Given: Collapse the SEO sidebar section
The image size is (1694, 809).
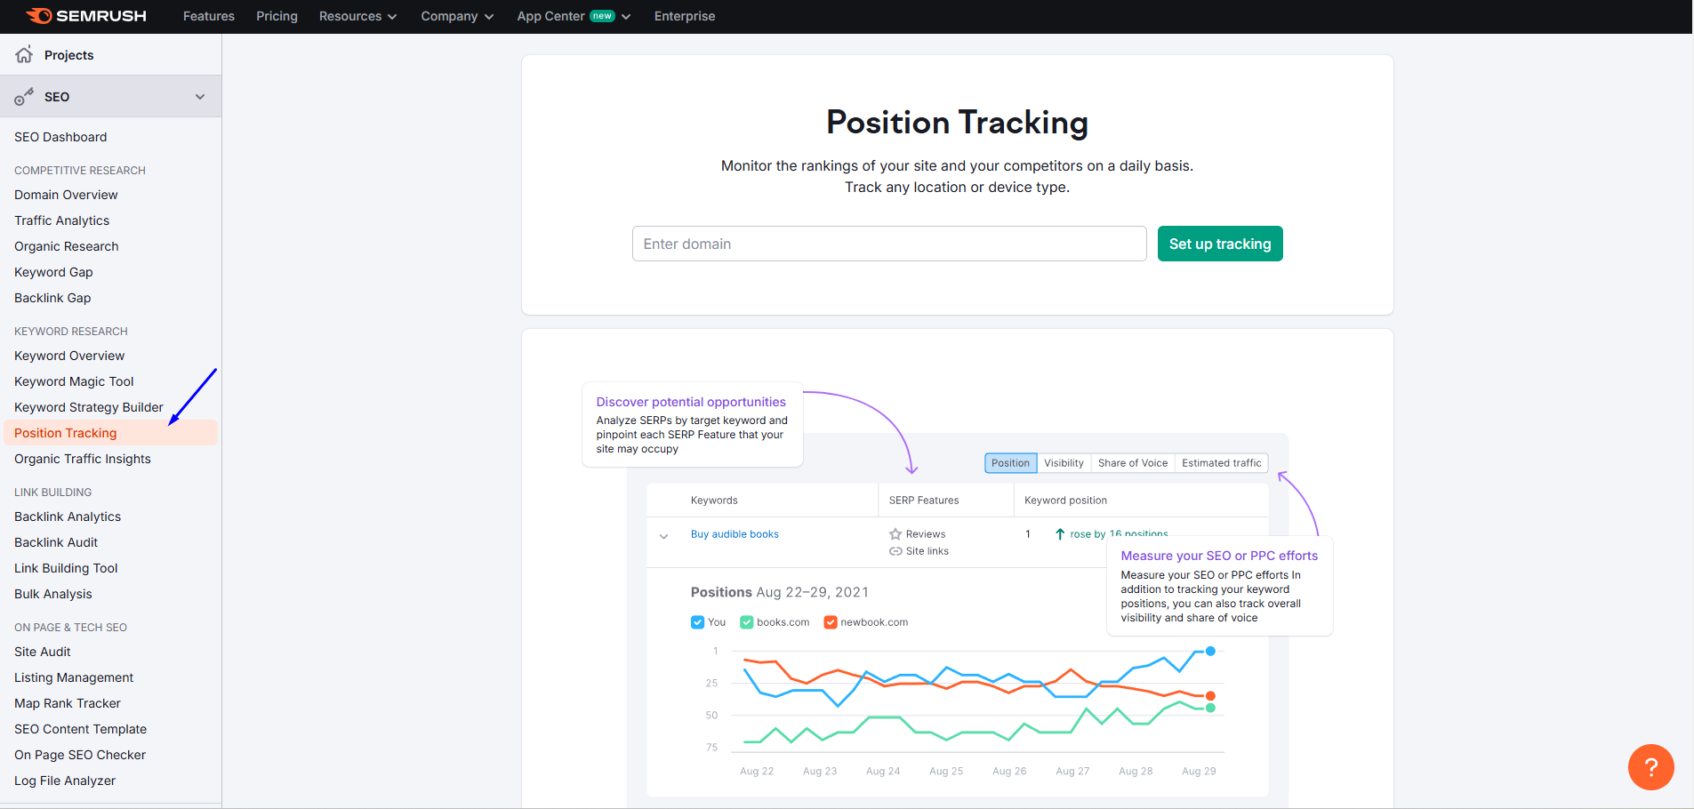Looking at the screenshot, I should coord(200,97).
